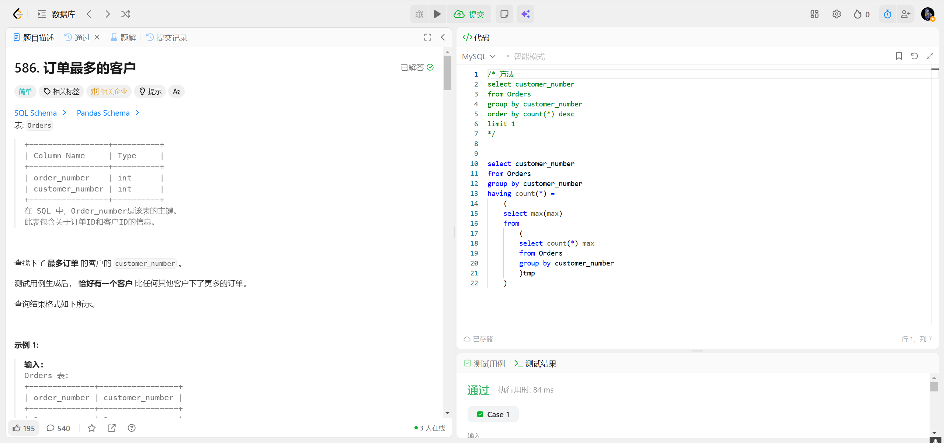
Task: Show the 相关标签 related tags
Action: 62,91
